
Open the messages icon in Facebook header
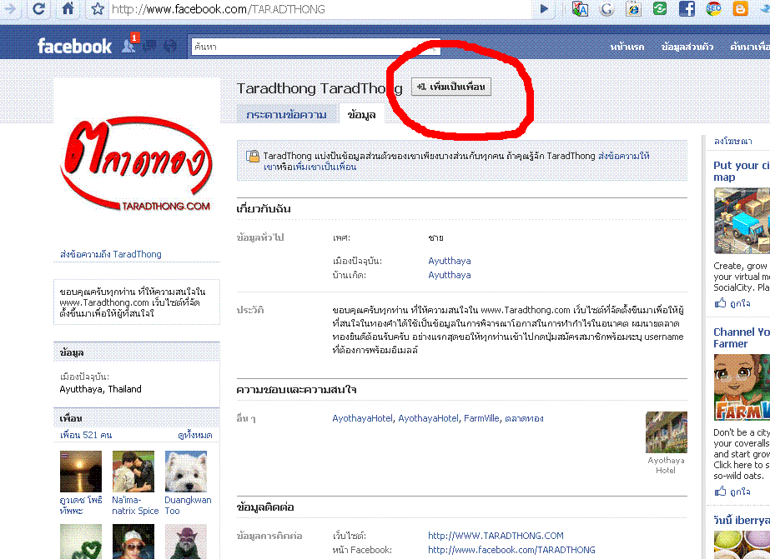pos(150,46)
